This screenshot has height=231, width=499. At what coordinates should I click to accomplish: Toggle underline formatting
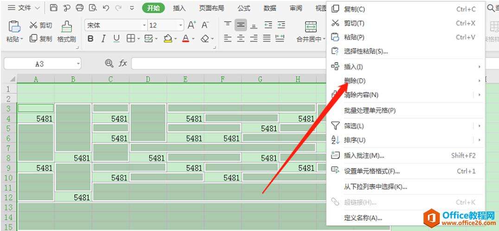[116, 38]
